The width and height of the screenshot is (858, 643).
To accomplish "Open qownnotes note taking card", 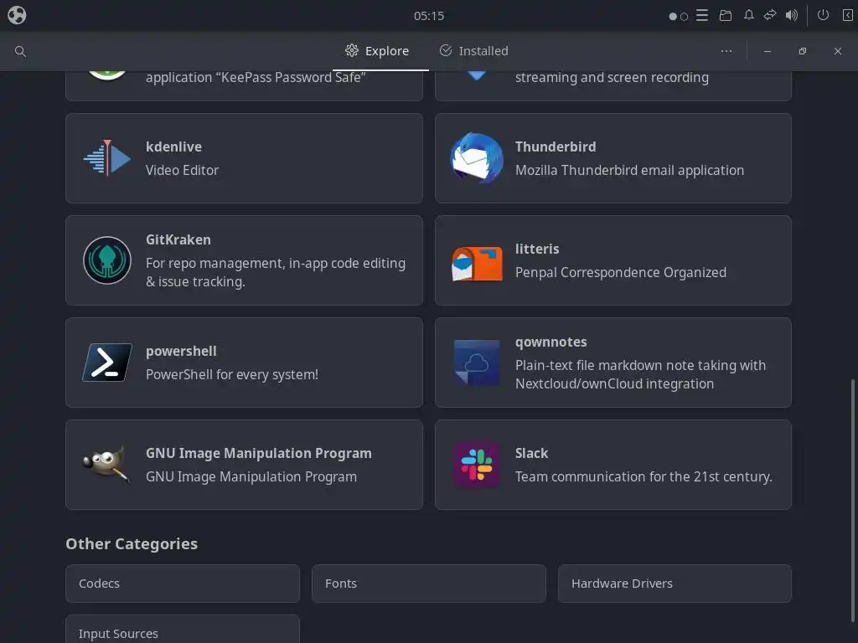I will point(612,362).
